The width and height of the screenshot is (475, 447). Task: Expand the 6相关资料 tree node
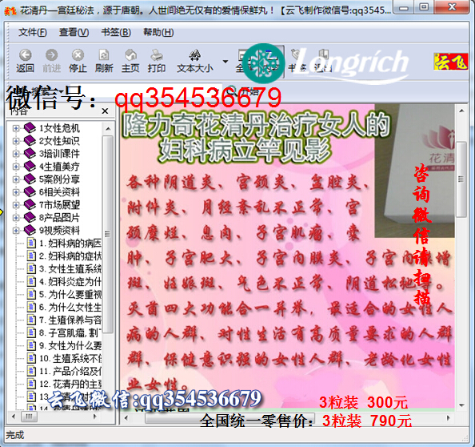coord(15,192)
